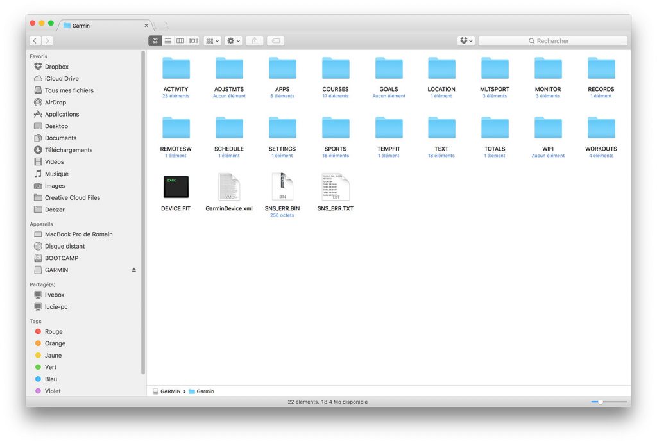
Task: Open AirDrop in the sidebar
Action: 55,103
